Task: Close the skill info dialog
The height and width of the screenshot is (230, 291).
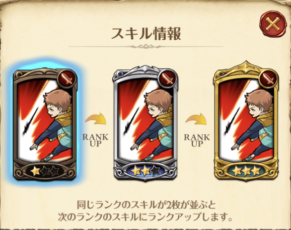Action: pos(272,25)
